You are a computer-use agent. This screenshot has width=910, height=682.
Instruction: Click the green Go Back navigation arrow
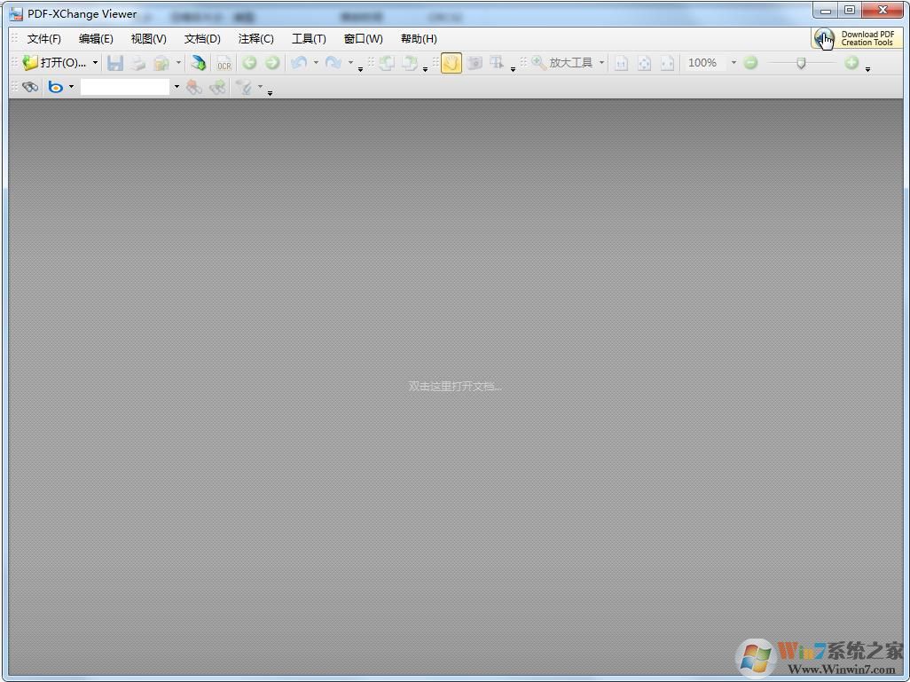pyautogui.click(x=249, y=62)
